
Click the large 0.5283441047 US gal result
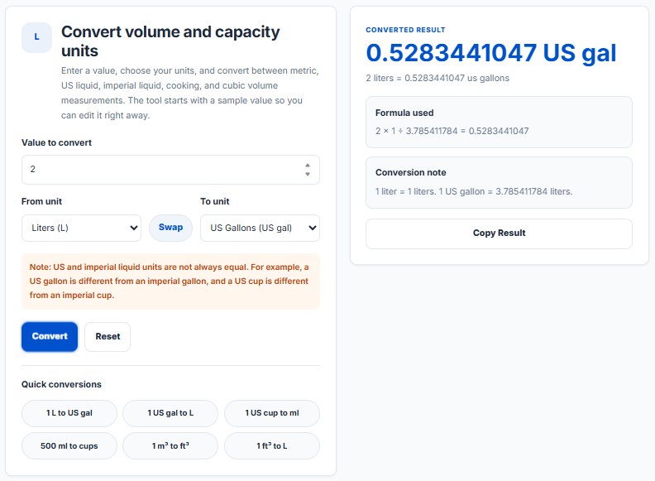pyautogui.click(x=490, y=53)
